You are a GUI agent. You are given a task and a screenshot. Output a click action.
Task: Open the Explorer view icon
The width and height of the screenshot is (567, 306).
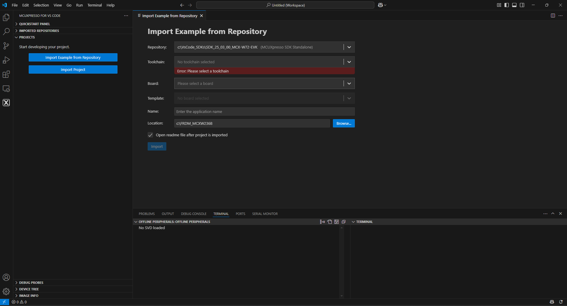6,17
